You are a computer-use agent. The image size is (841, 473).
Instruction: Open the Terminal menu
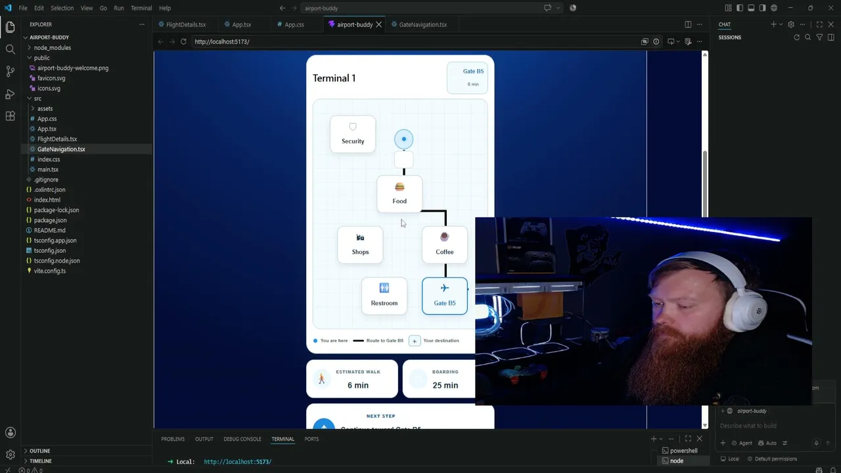pyautogui.click(x=141, y=8)
